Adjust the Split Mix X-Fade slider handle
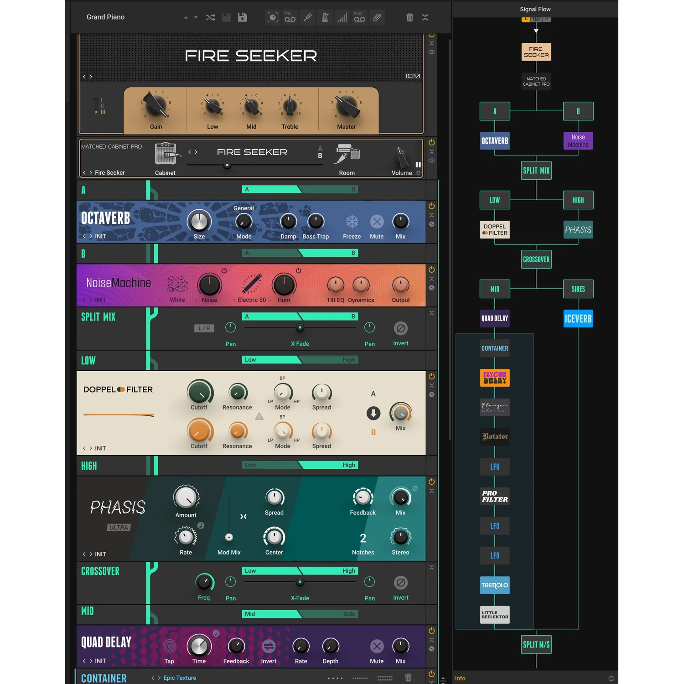Viewport: 684px width, 684px height. tap(300, 327)
